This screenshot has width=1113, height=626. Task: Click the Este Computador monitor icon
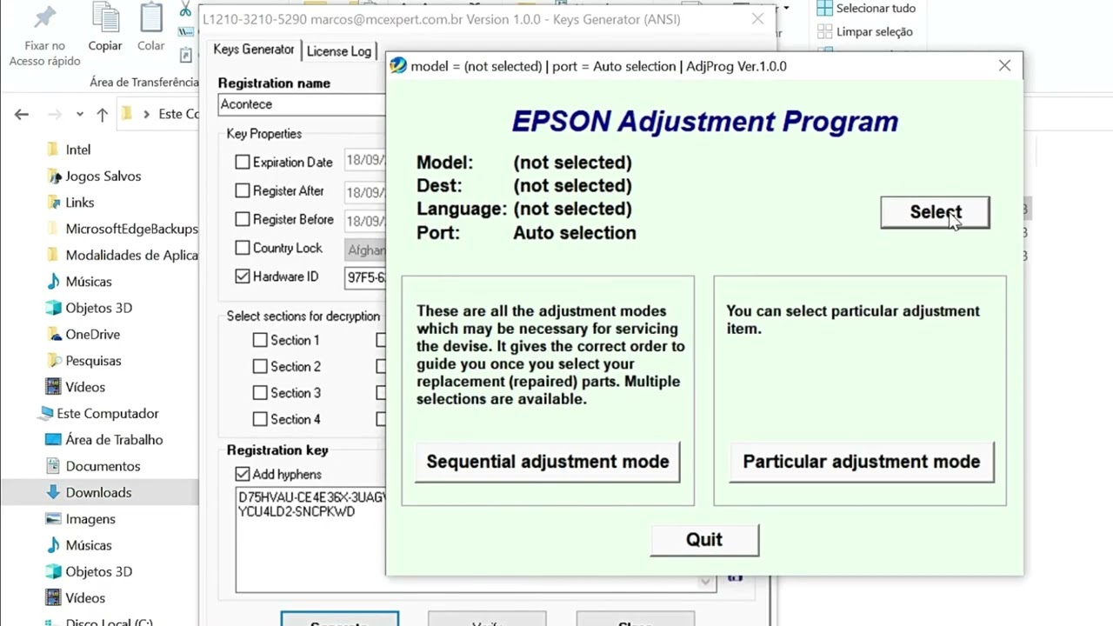[44, 413]
